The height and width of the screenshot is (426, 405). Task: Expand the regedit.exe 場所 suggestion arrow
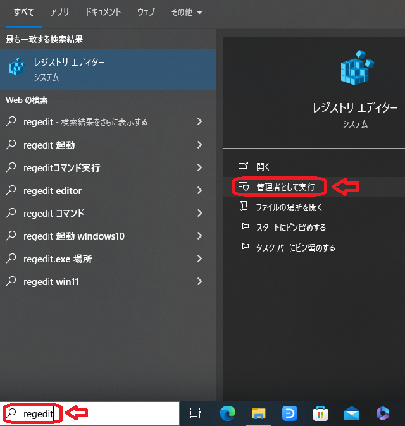tap(199, 259)
